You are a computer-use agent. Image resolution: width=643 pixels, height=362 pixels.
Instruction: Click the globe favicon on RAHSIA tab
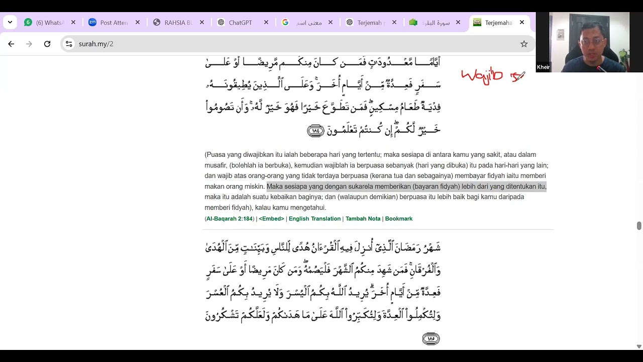point(157,23)
